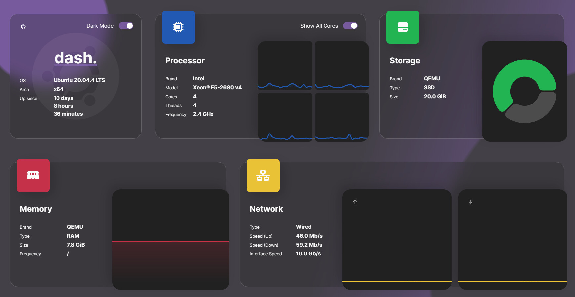Click the 'Up since' label
This screenshot has width=575, height=297.
(x=28, y=98)
